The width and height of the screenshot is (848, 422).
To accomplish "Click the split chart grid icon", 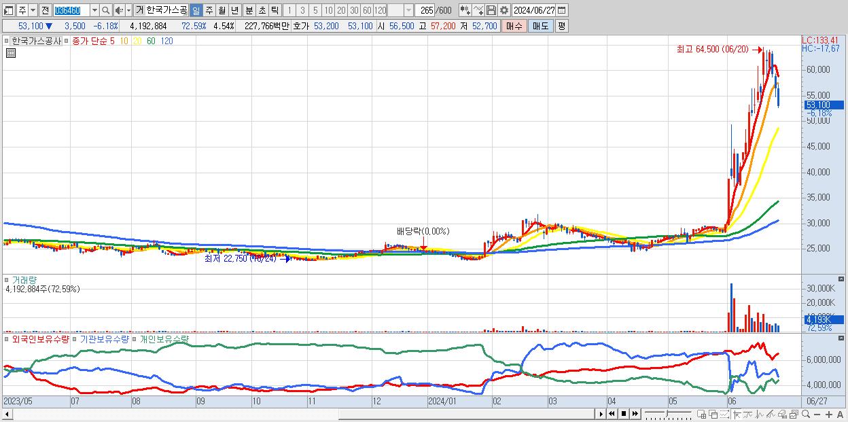I will pos(702,415).
